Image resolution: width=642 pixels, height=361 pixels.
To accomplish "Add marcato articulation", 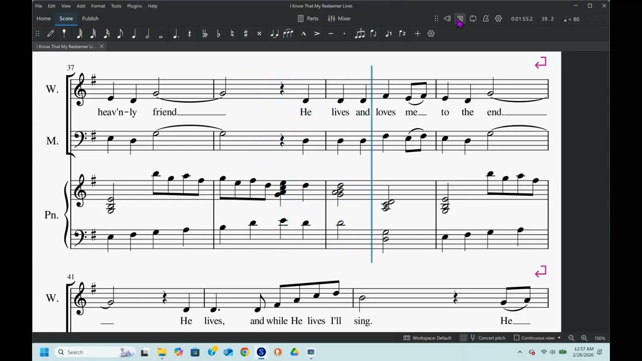I will tap(303, 34).
